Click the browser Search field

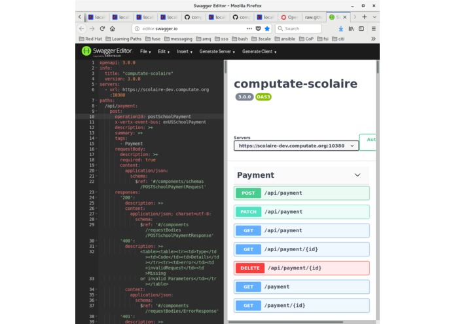point(299,28)
